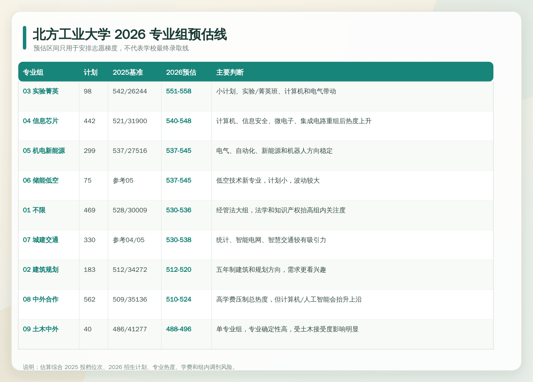Click 537-545 in the 机电新能源 row
533x382 pixels.
click(x=179, y=151)
